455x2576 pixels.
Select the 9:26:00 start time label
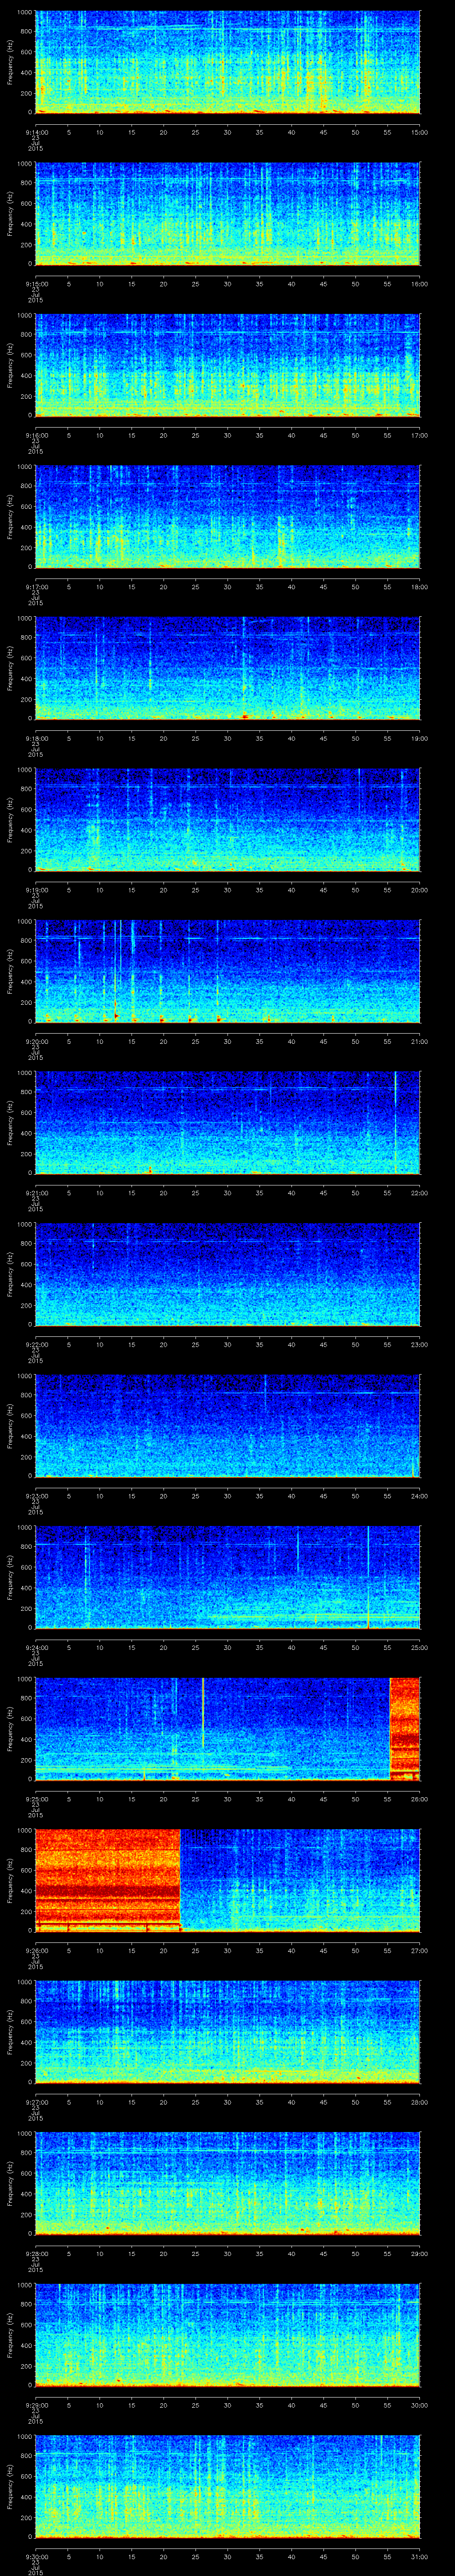tap(36, 1950)
